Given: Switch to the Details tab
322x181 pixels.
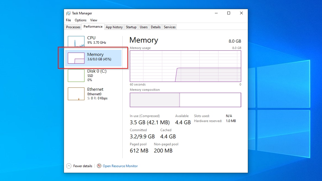Looking at the screenshot, I should 156,27.
